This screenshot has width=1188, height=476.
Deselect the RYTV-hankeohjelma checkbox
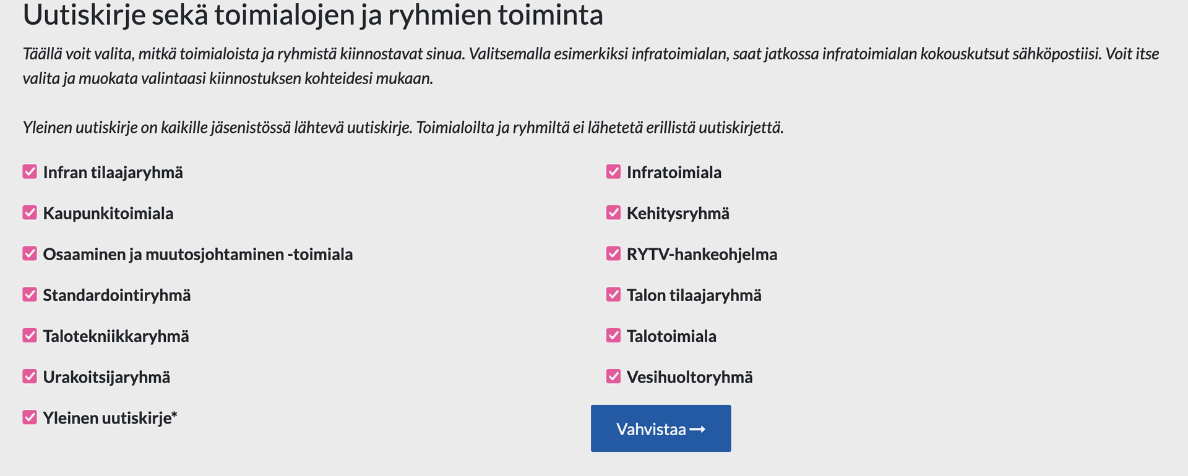click(613, 253)
